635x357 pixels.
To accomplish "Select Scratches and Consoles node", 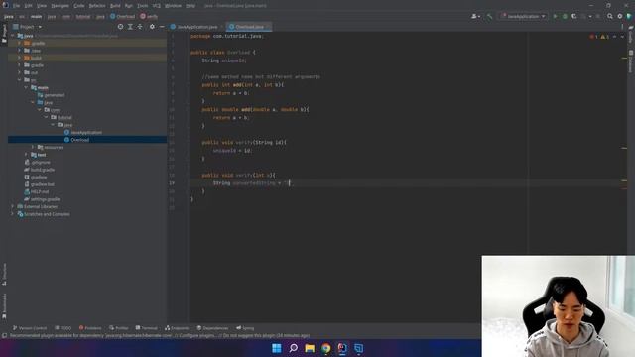I will tap(44, 214).
